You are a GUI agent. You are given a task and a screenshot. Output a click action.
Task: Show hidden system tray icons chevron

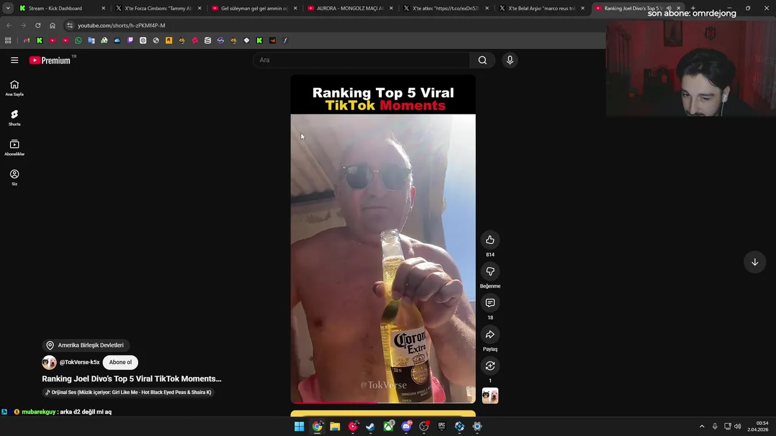coord(702,426)
